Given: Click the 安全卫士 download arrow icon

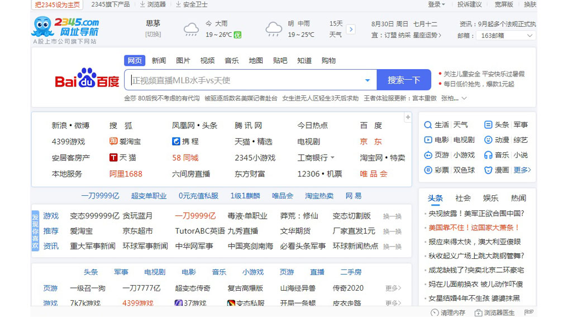Looking at the screenshot, I should (178, 4).
